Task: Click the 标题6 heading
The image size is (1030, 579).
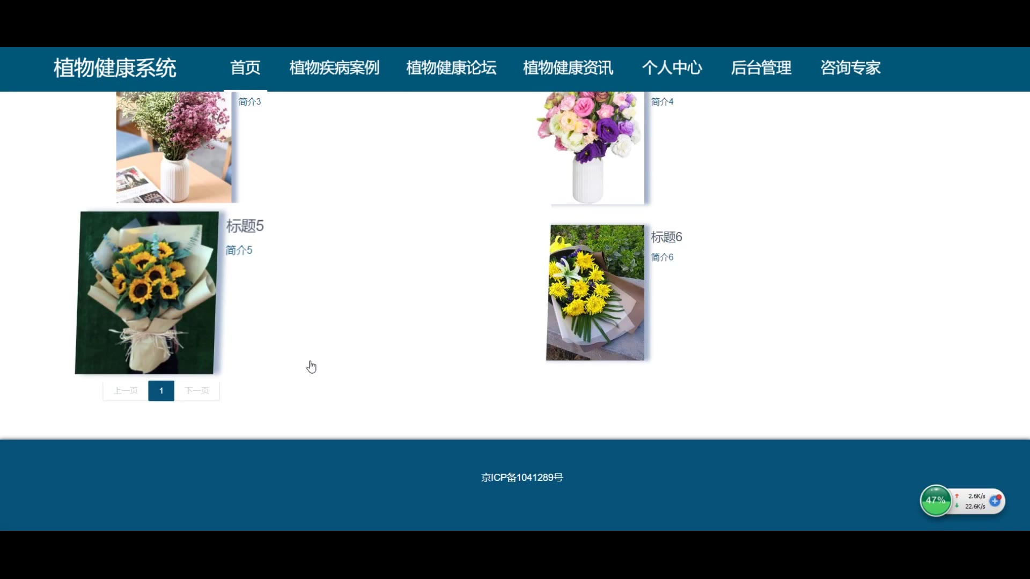Action: [x=667, y=237]
